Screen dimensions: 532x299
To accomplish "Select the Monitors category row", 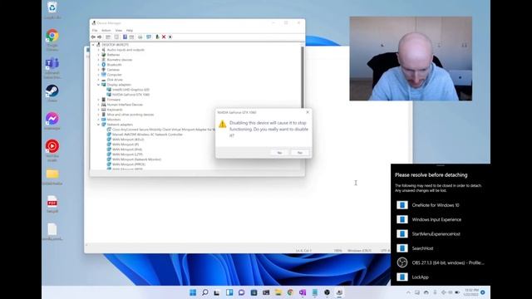I will [x=111, y=120].
